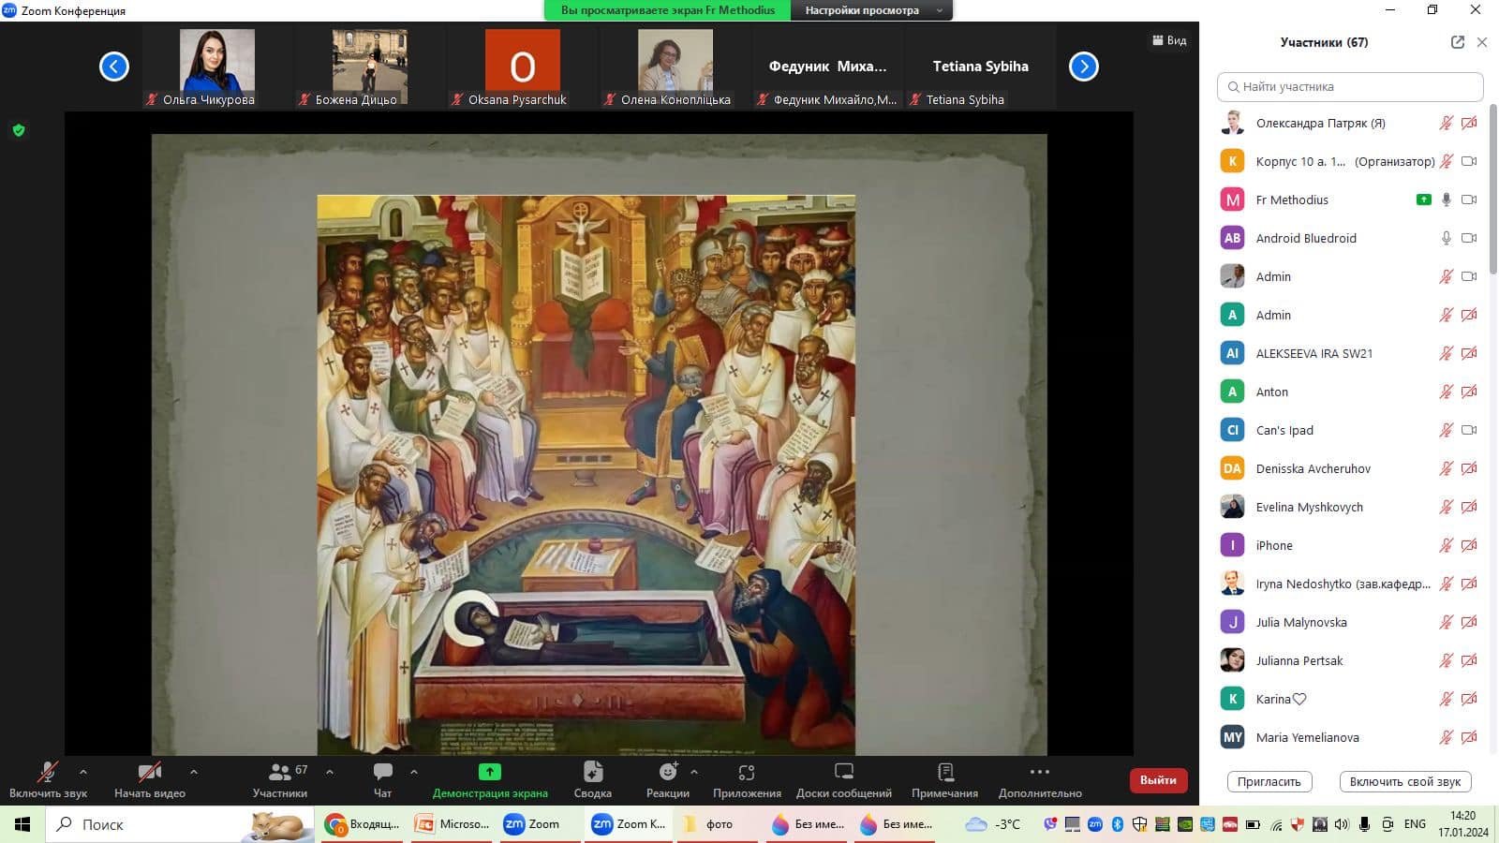Open volume control in system tray
This screenshot has width=1499, height=843.
(x=1342, y=824)
